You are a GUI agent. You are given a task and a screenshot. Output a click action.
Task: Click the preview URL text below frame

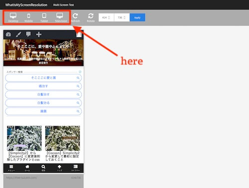[x=21, y=178]
